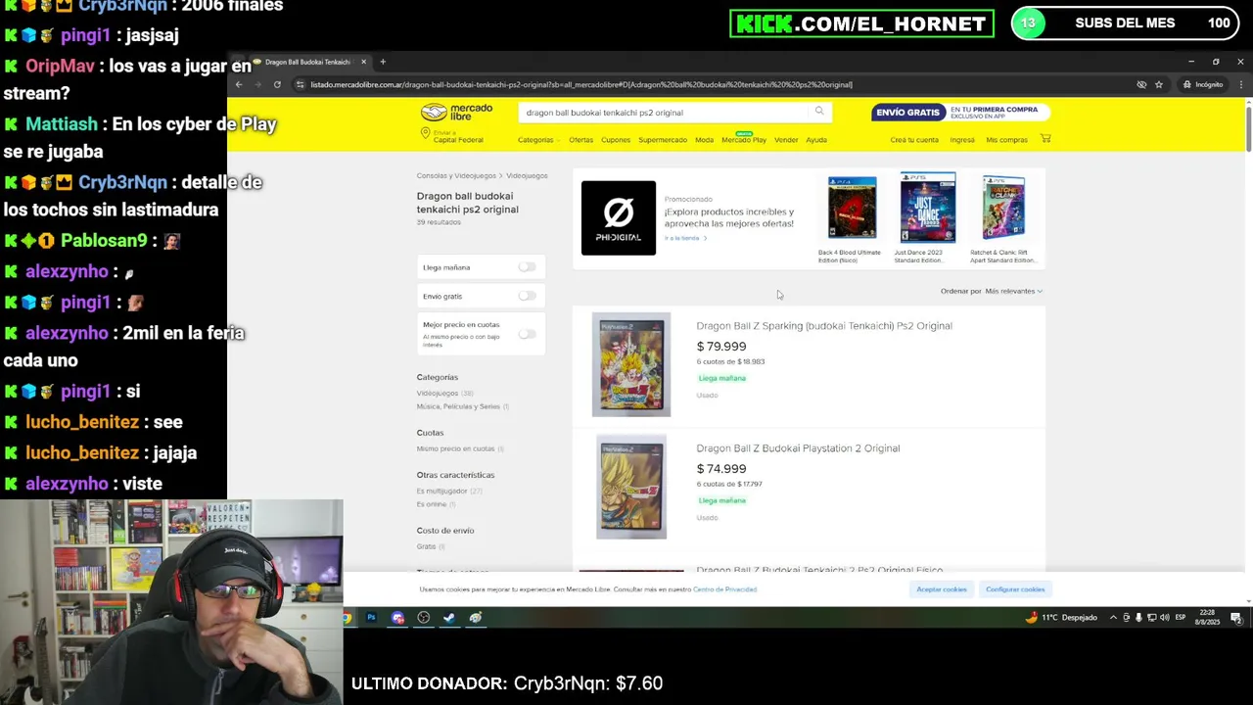Filter shipping cost by Gratis
Viewport: 1253px width, 705px height.
[426, 546]
